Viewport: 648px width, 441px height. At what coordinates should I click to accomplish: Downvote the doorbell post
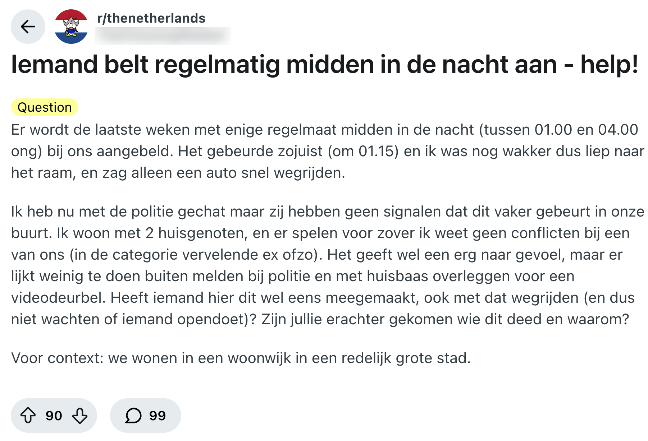click(x=80, y=416)
